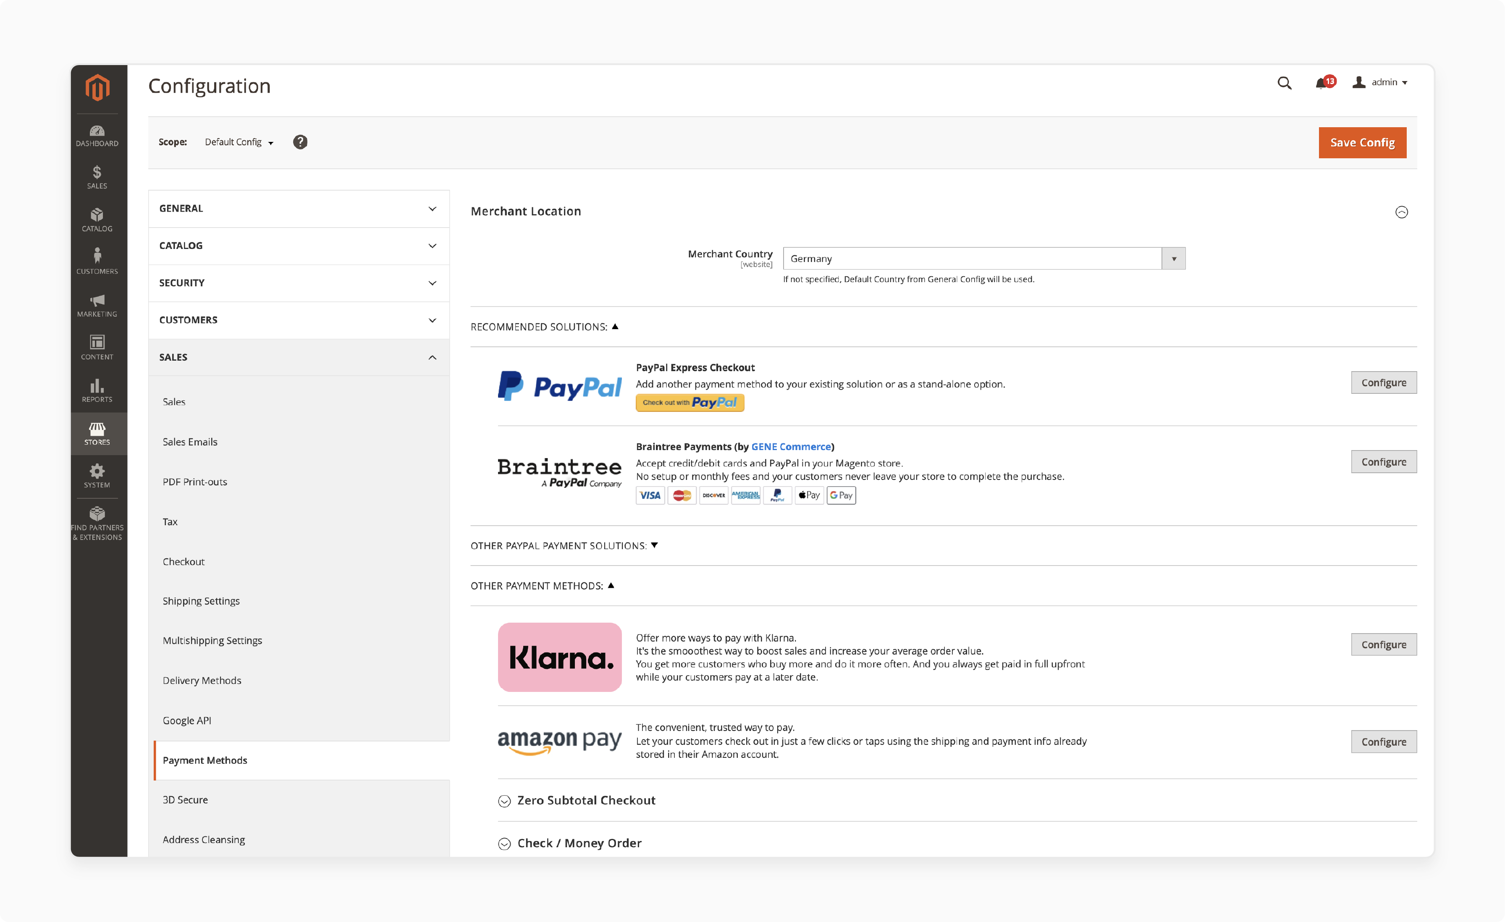Click the Mastercard card icon
The image size is (1505, 922).
point(682,495)
